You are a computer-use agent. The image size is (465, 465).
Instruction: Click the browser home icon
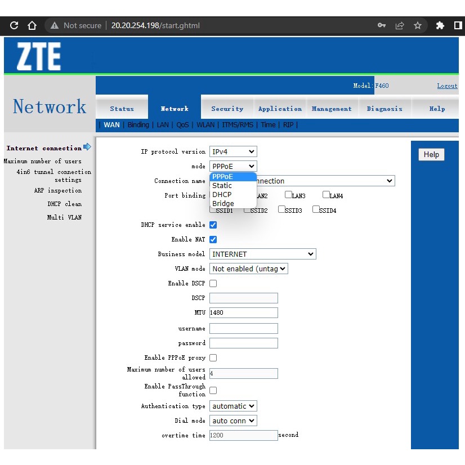32,25
